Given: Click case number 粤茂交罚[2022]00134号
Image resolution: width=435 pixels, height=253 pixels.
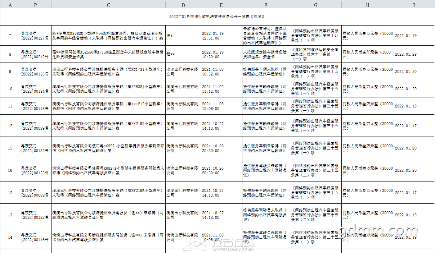Looking at the screenshot, I should (36, 89).
